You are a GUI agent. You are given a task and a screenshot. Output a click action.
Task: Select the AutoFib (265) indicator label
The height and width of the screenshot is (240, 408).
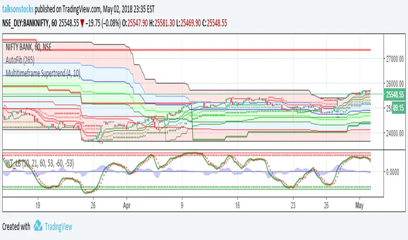click(20, 60)
